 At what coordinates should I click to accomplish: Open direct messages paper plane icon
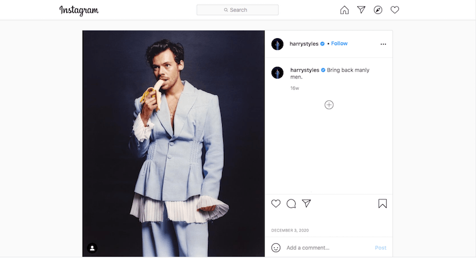coord(361,10)
